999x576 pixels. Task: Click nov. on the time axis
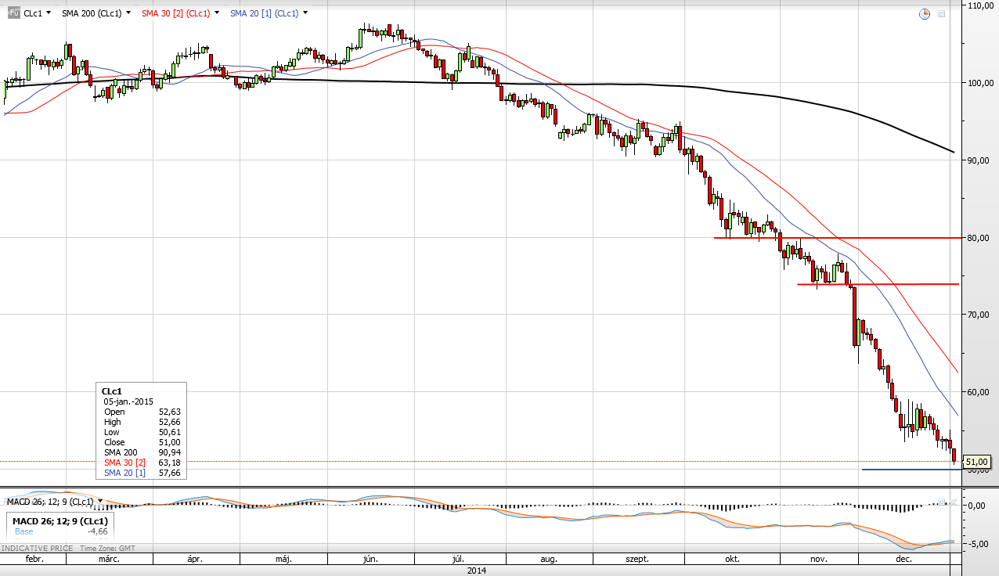coord(819,560)
